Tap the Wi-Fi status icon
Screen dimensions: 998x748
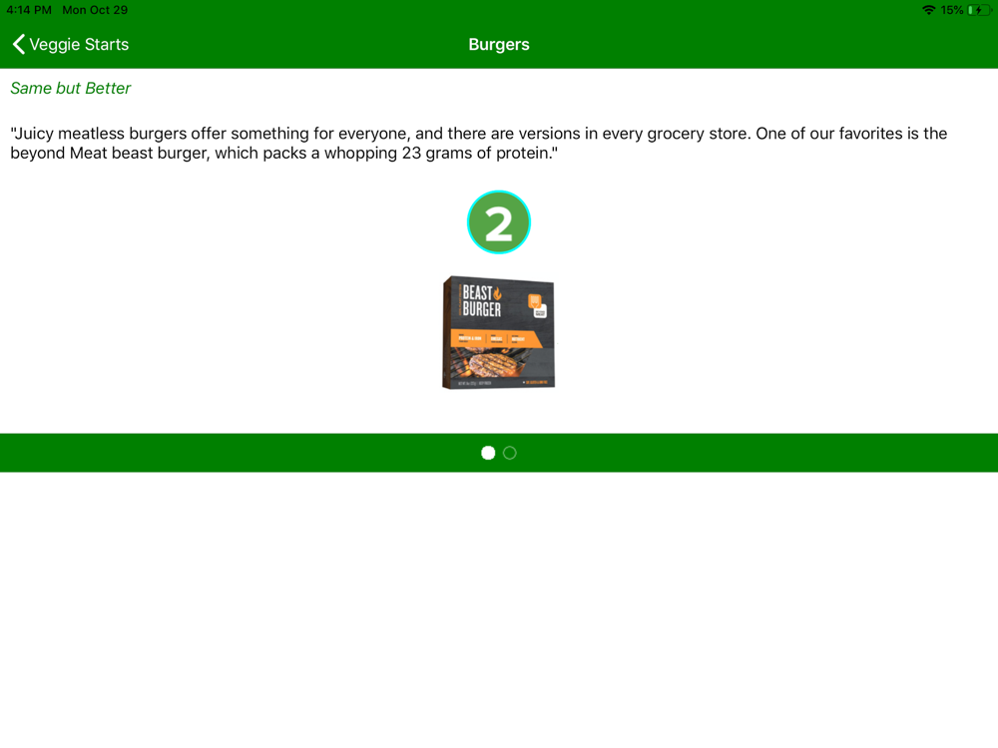click(928, 10)
